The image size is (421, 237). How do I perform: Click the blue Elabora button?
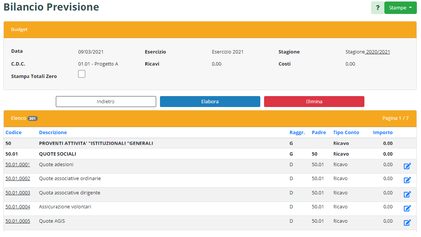pyautogui.click(x=210, y=102)
